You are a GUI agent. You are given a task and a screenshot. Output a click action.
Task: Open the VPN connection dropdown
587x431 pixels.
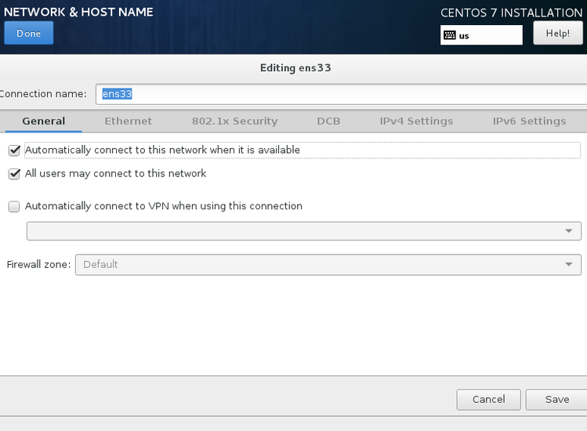click(304, 231)
